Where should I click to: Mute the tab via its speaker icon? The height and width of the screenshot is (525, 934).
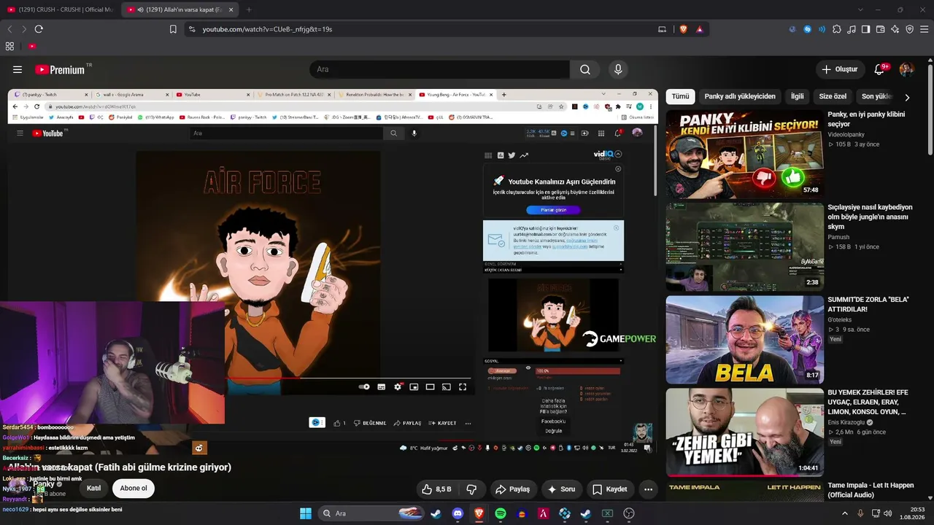coord(140,9)
